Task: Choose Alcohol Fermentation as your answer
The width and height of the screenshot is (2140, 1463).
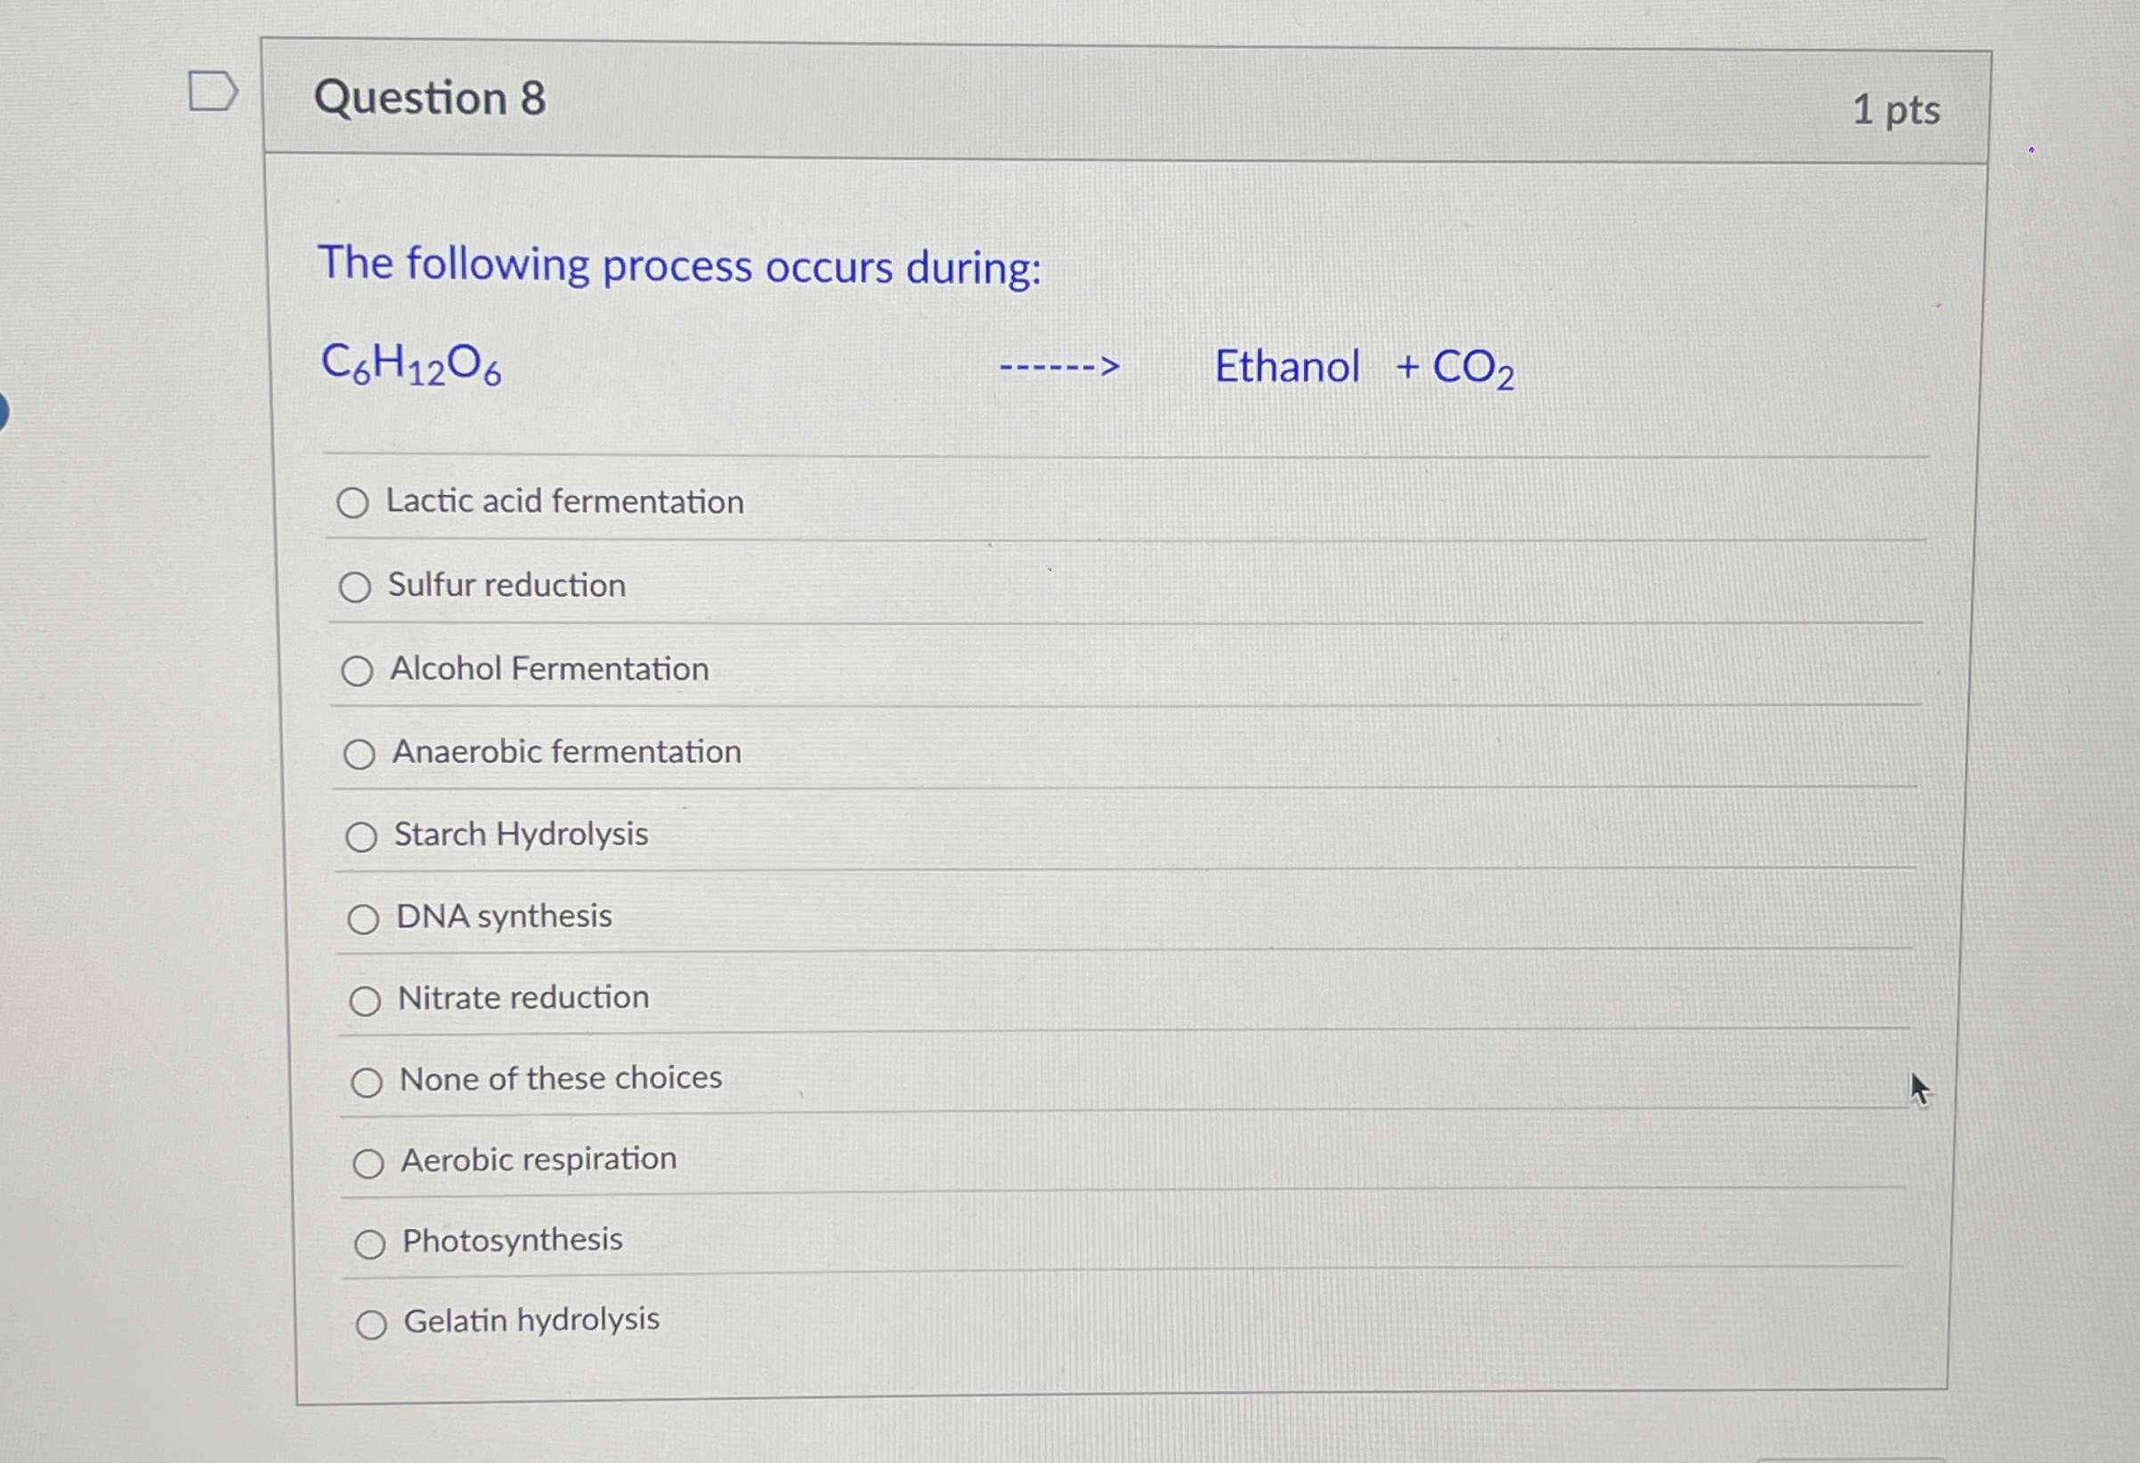Action: pos(359,671)
